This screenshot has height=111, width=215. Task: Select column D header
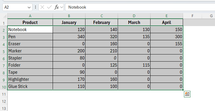click(134, 16)
